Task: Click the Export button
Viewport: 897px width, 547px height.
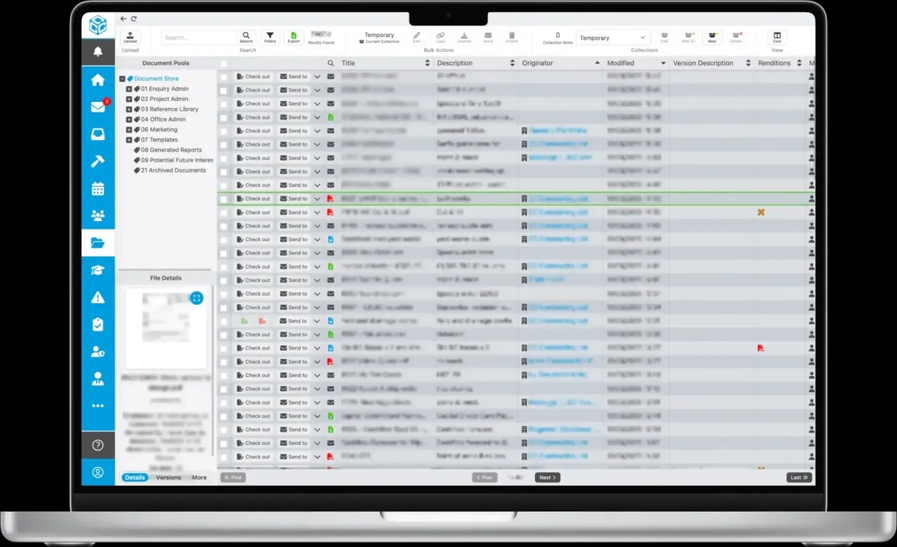Action: pos(293,38)
